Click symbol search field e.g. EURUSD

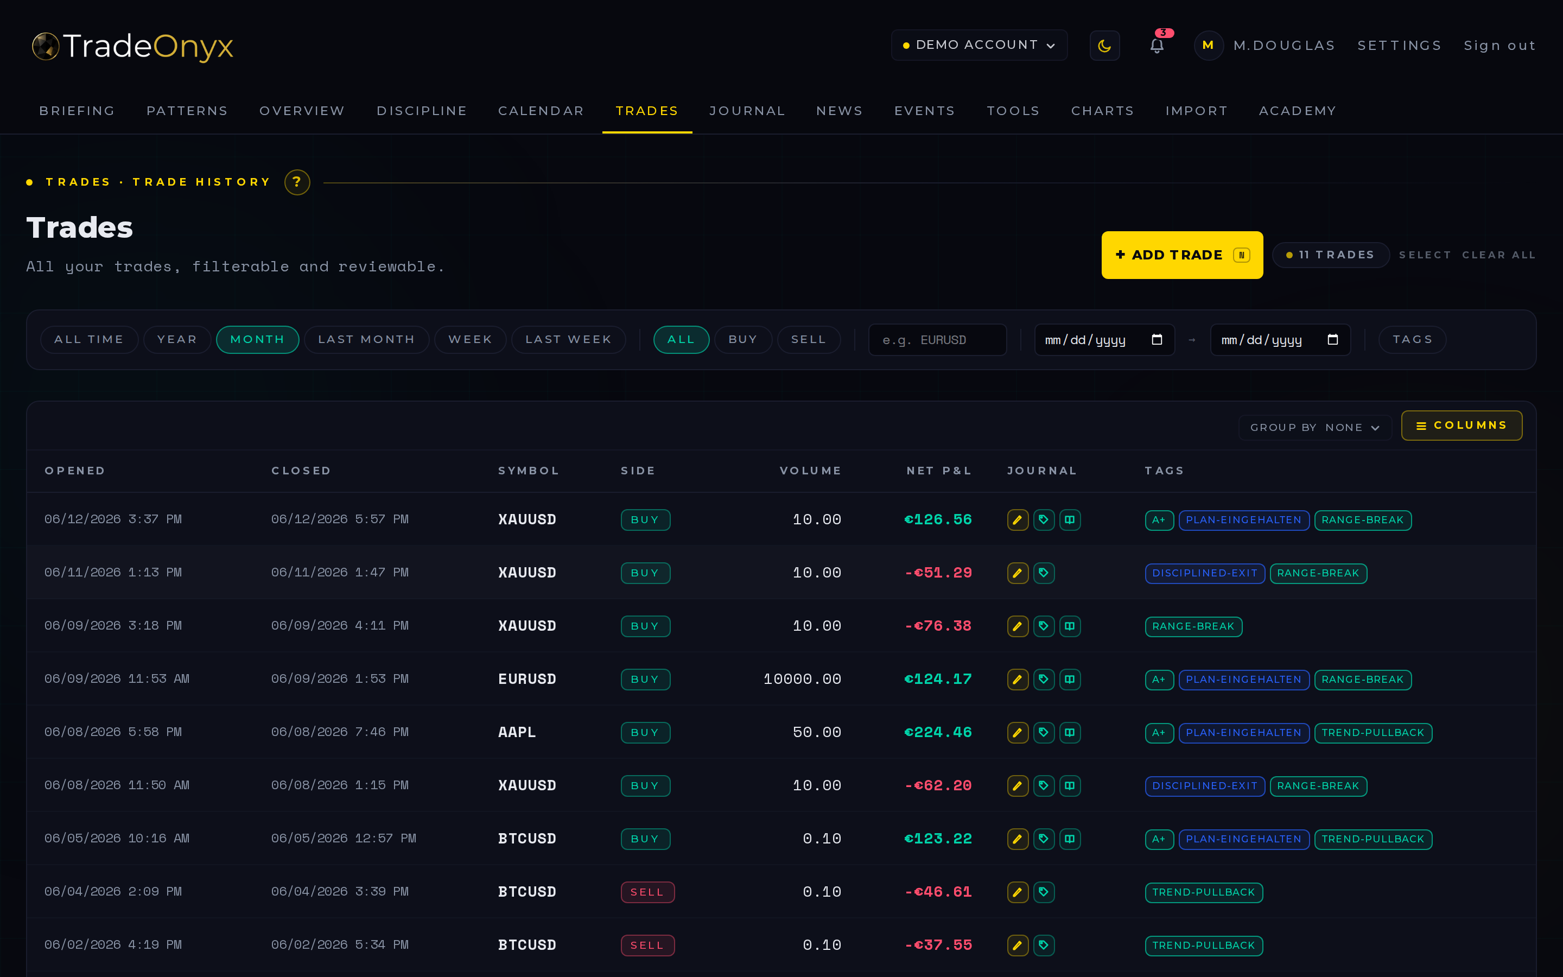(x=937, y=340)
